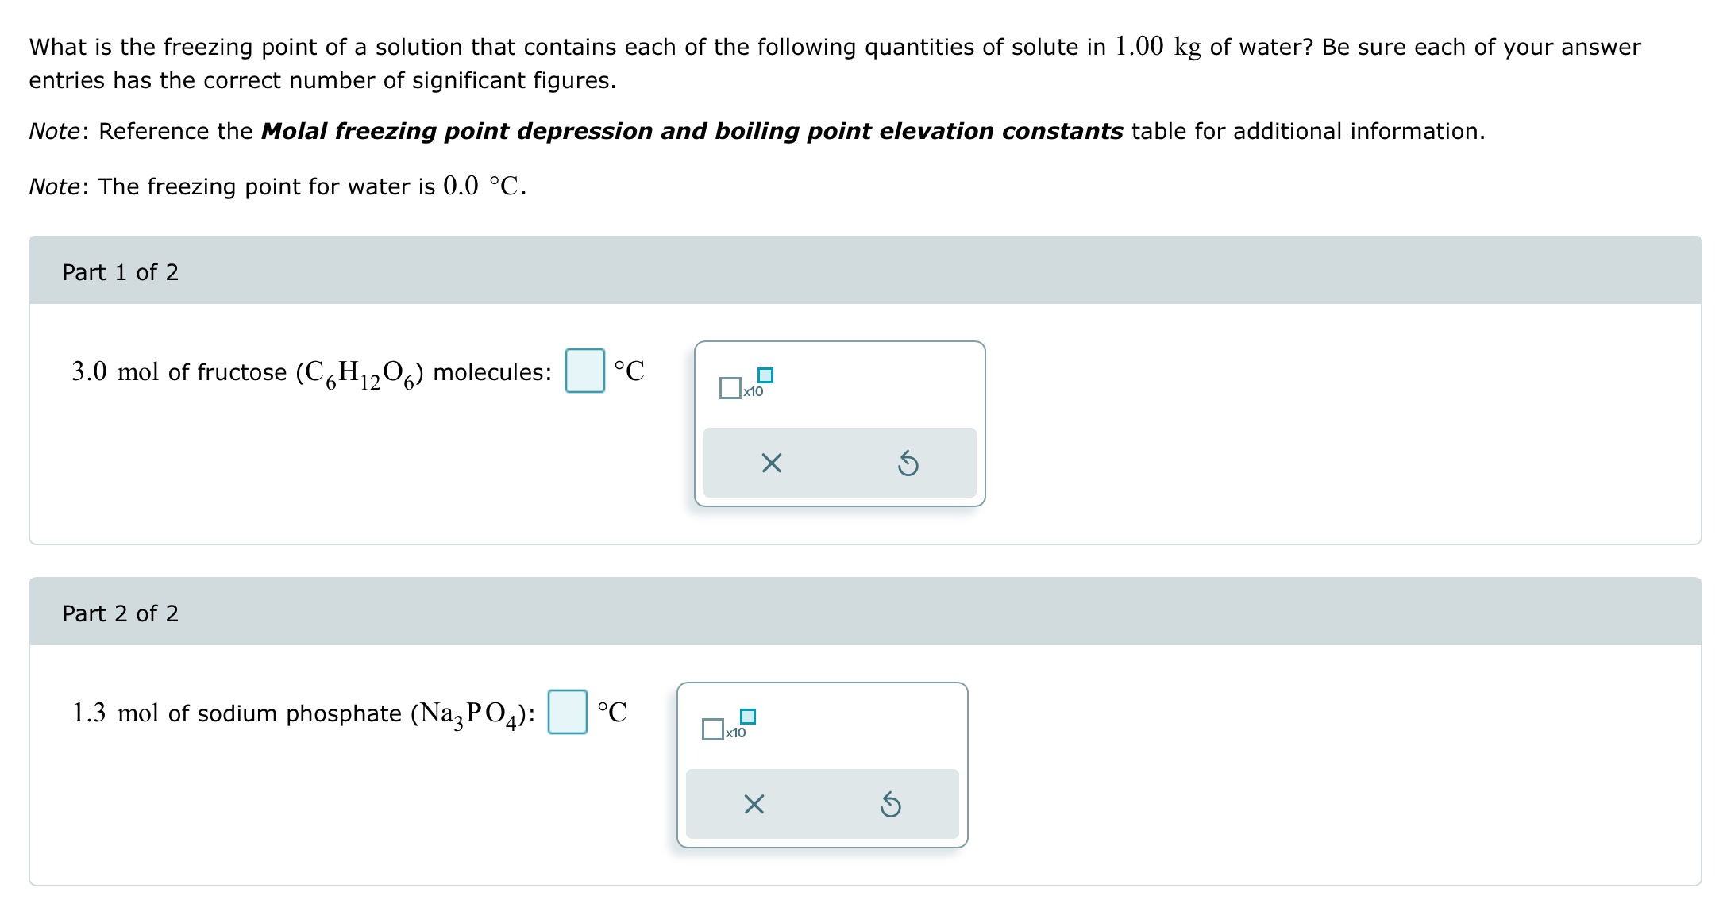Expand the Part 1 of 2 section header

119,271
